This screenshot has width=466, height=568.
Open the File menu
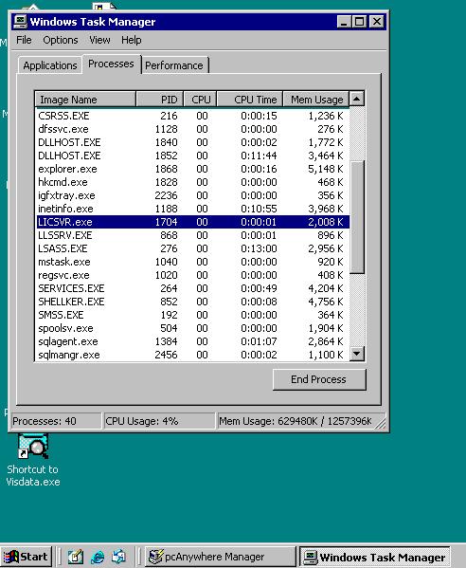point(24,40)
